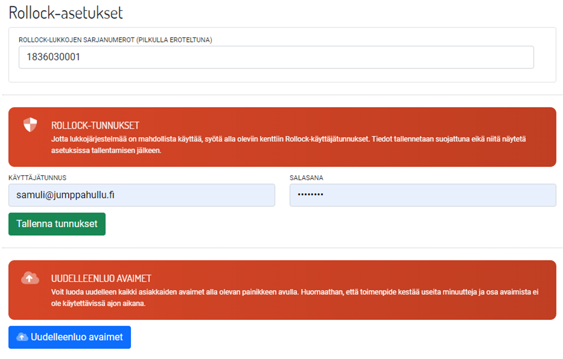Click the dotted divider below Tallenna tunnukset button
The width and height of the screenshot is (563, 359).
(x=281, y=248)
